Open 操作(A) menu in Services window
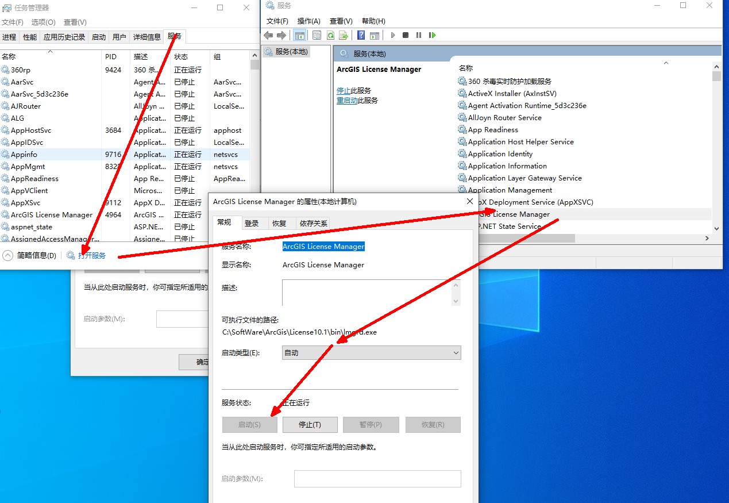 [x=309, y=21]
